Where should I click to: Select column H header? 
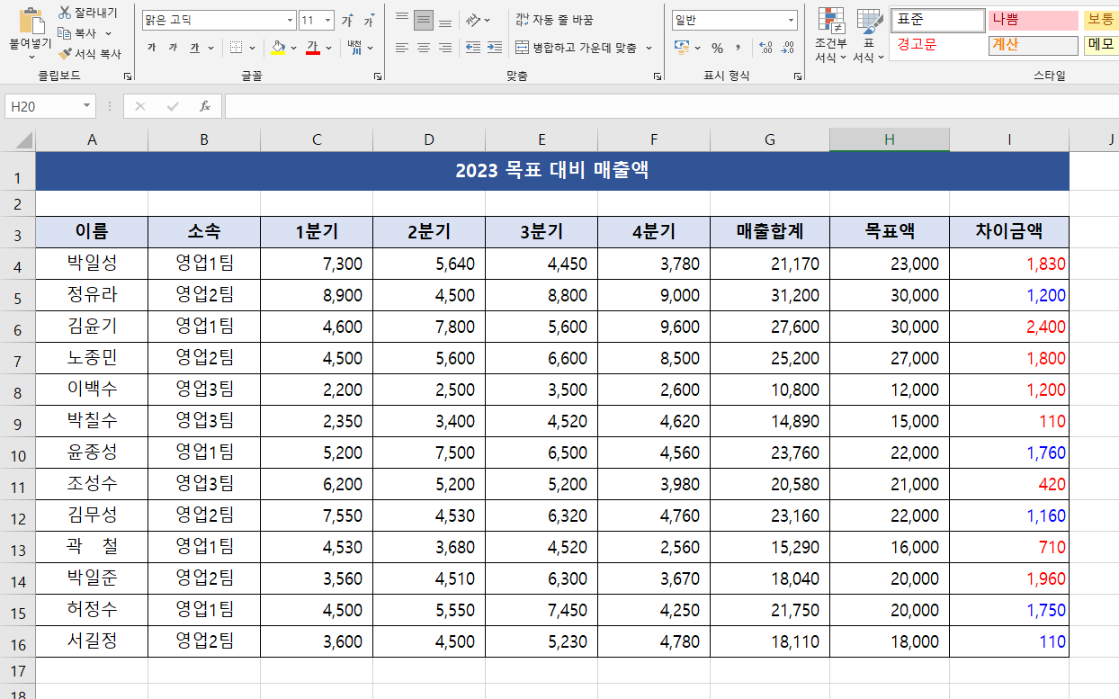pyautogui.click(x=889, y=139)
